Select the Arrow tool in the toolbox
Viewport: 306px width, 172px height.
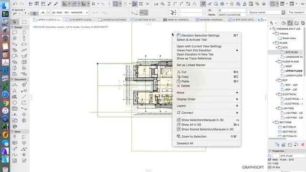tap(15, 22)
